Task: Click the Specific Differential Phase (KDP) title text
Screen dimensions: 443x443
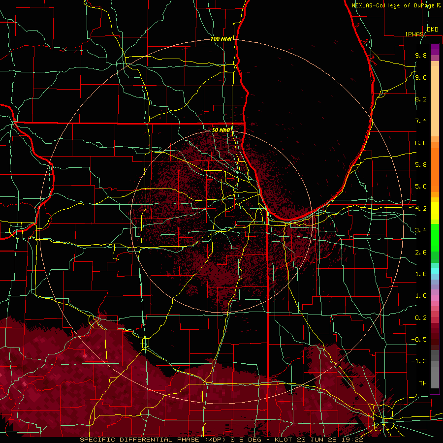Action: coord(154,440)
